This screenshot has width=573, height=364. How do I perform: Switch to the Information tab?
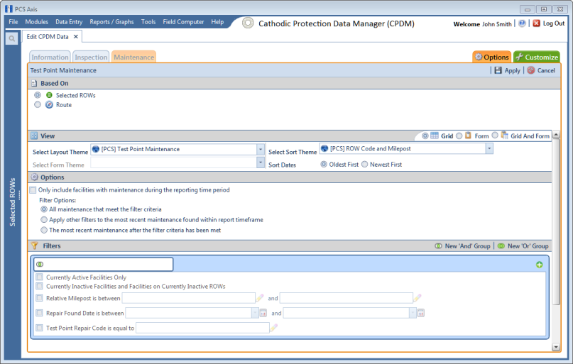pos(50,57)
